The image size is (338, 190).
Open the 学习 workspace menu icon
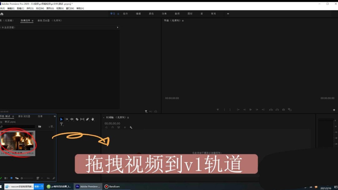point(118,14)
